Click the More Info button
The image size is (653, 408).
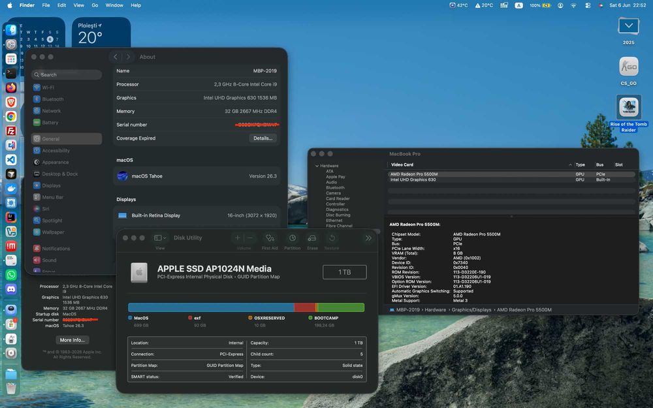pos(72,340)
